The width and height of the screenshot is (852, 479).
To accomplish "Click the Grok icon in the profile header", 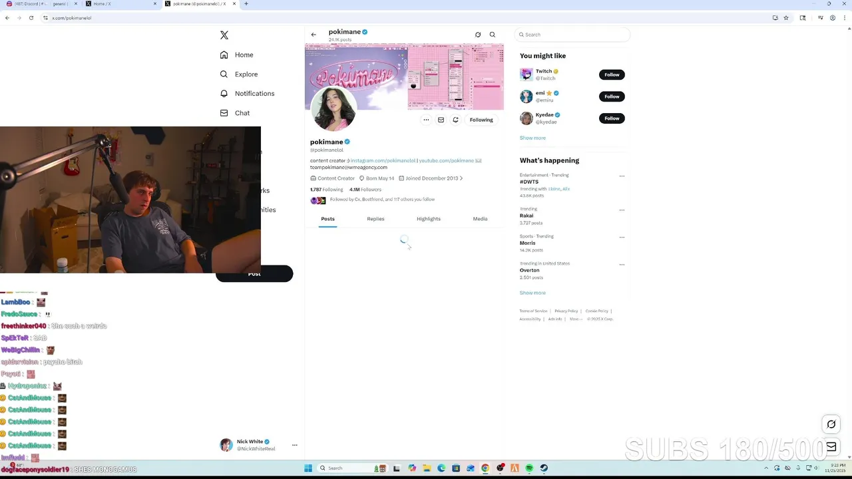I will [478, 35].
